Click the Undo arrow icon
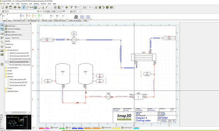This screenshot has width=219, height=131. 90,7
